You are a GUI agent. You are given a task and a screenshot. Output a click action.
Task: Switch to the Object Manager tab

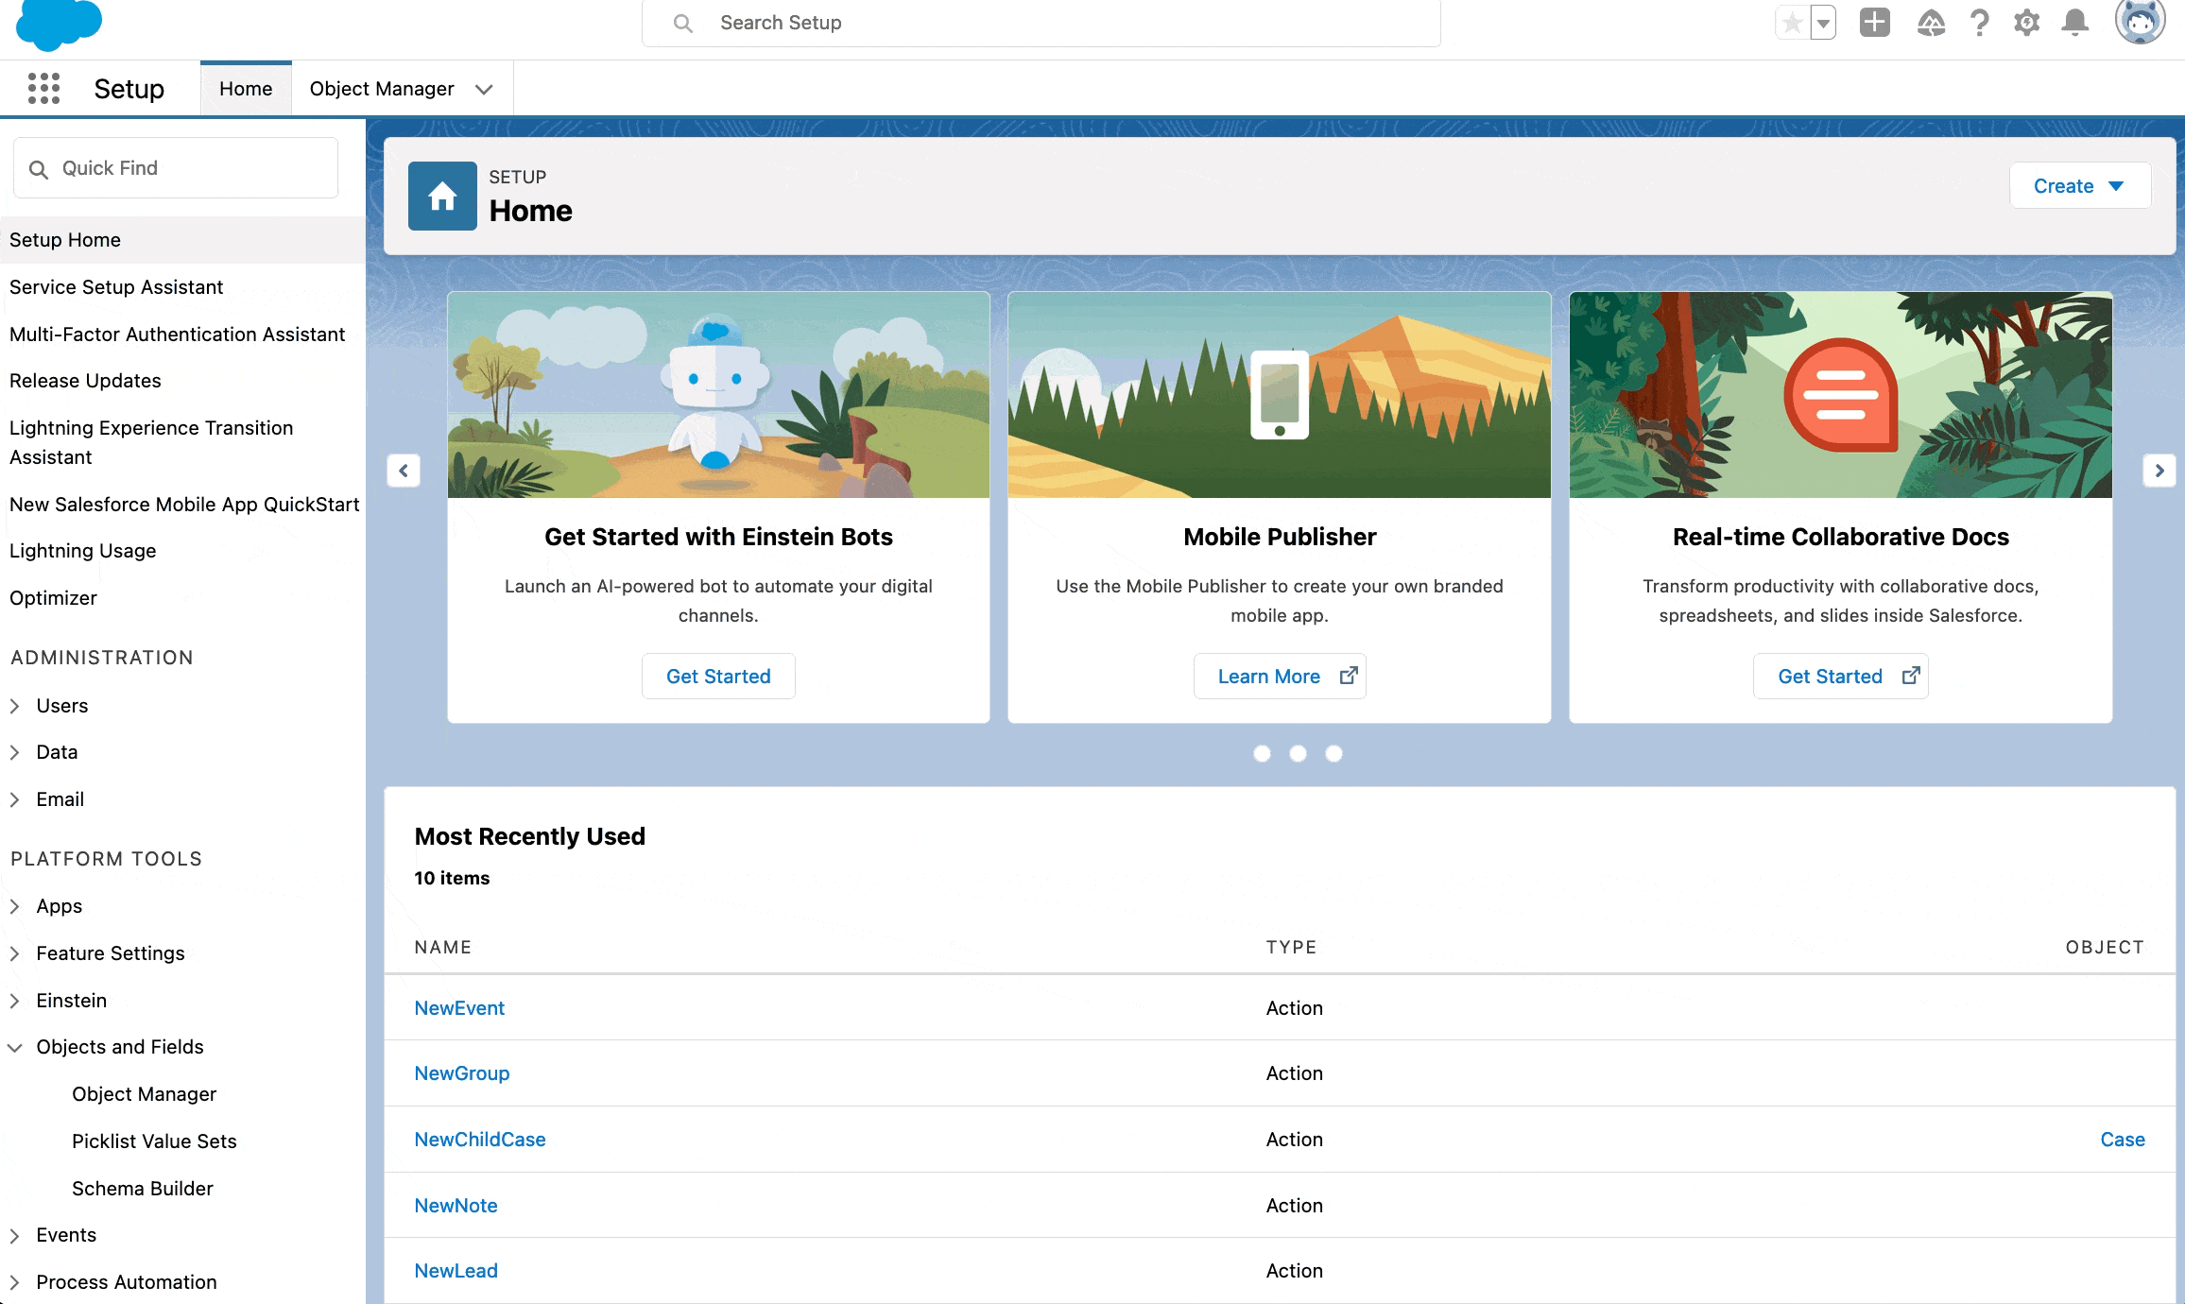click(381, 88)
